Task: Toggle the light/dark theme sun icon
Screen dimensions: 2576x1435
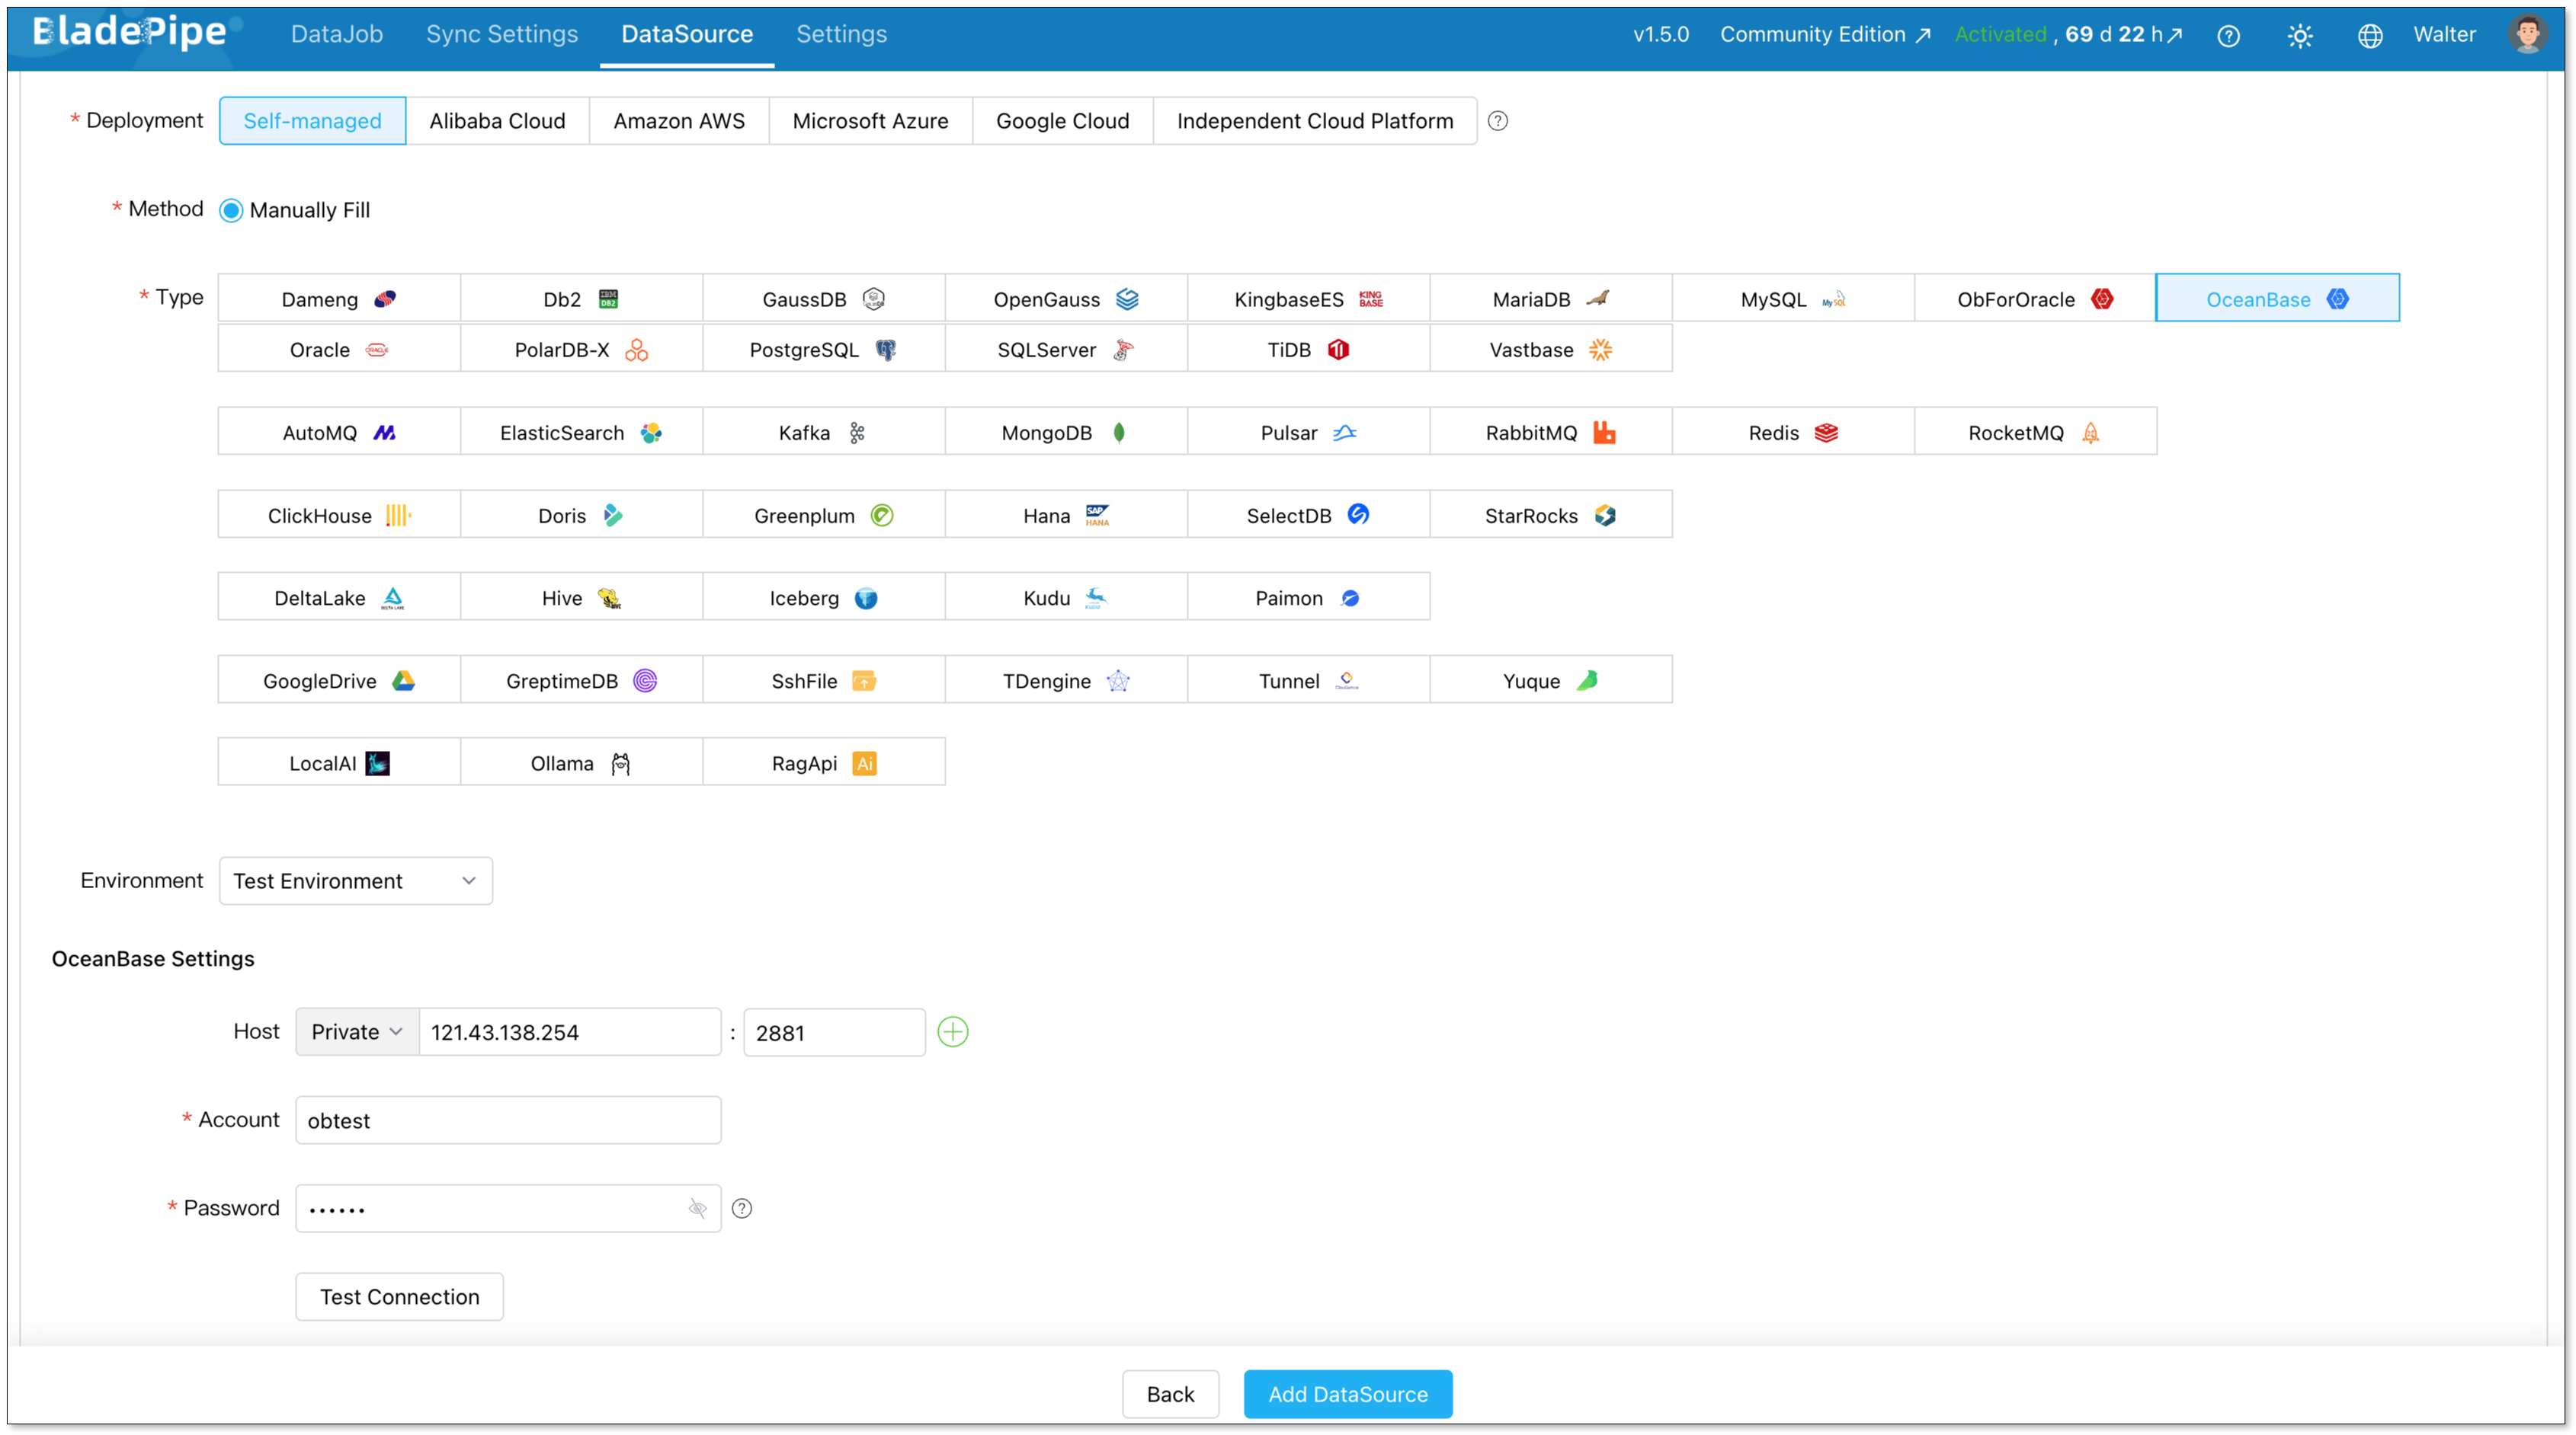Action: tap(2300, 36)
